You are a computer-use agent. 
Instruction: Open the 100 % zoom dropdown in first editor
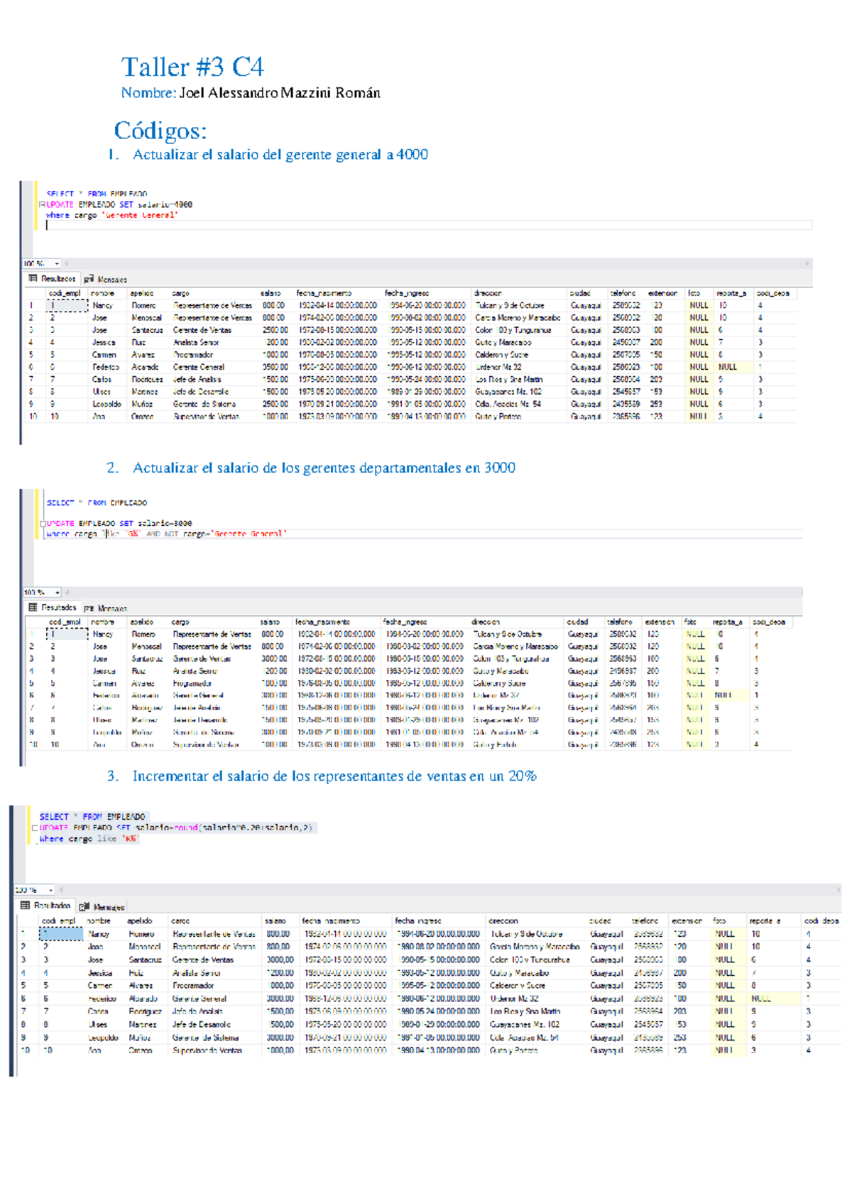click(57, 264)
